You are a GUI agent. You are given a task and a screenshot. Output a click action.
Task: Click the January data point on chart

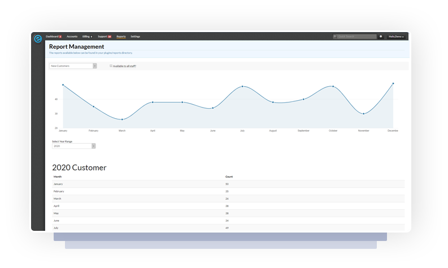point(63,85)
